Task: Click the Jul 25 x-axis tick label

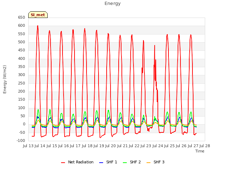Action: click(169, 146)
